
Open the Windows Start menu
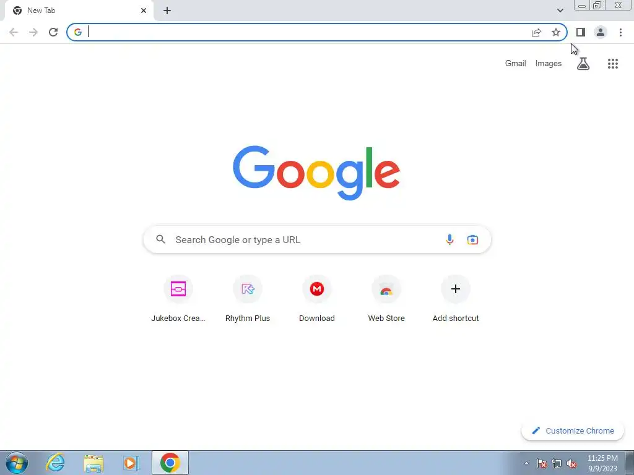pyautogui.click(x=17, y=463)
